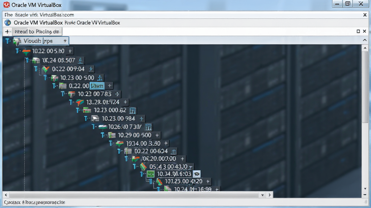Select the tree row 10.29 00-500
The image size is (371, 208).
pos(130,135)
